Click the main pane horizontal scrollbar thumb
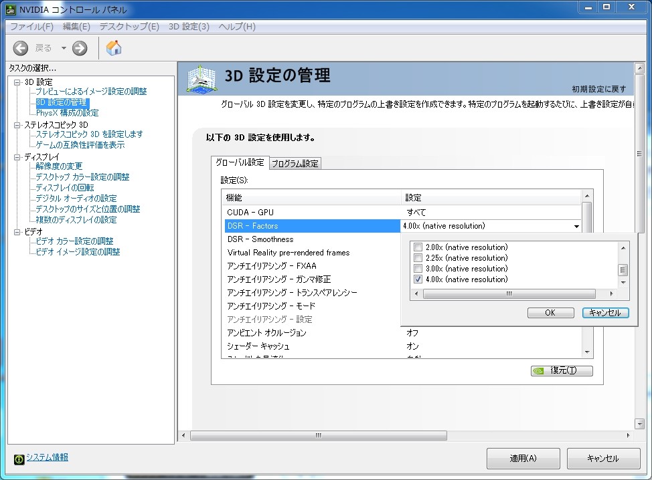Viewport: 652px width, 480px height. [x=318, y=436]
